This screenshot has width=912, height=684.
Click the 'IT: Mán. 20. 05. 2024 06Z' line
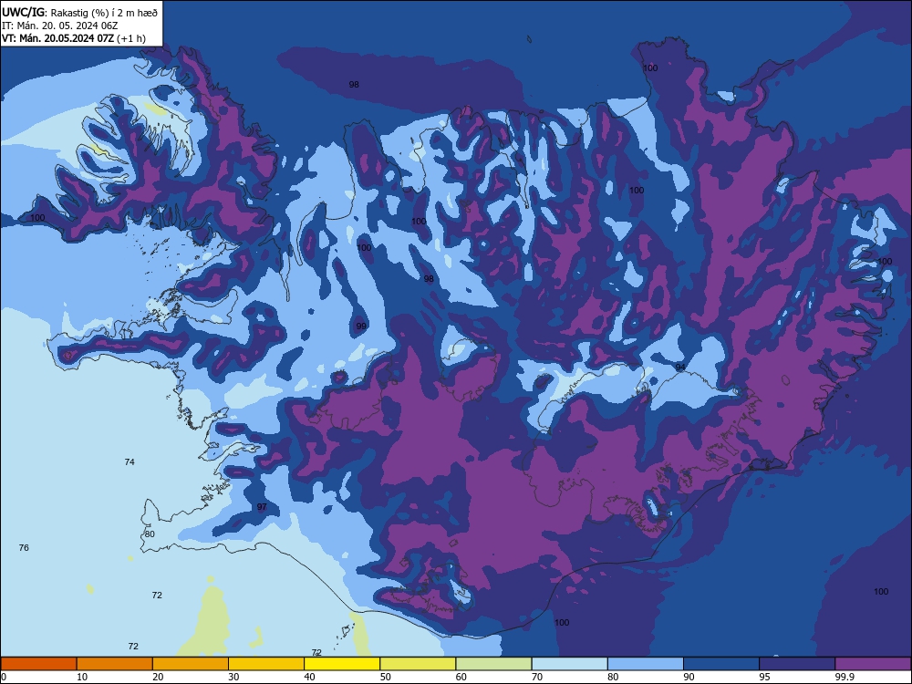tap(60, 26)
